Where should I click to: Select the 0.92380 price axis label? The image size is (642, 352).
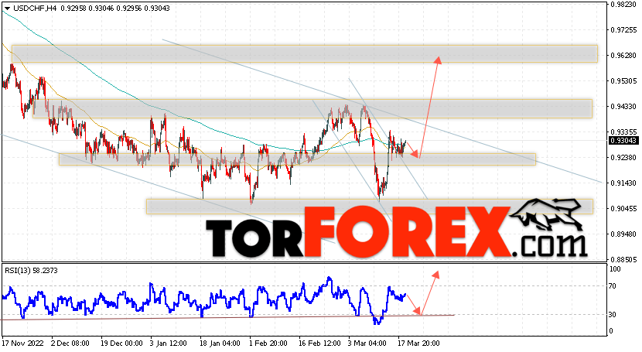623,158
